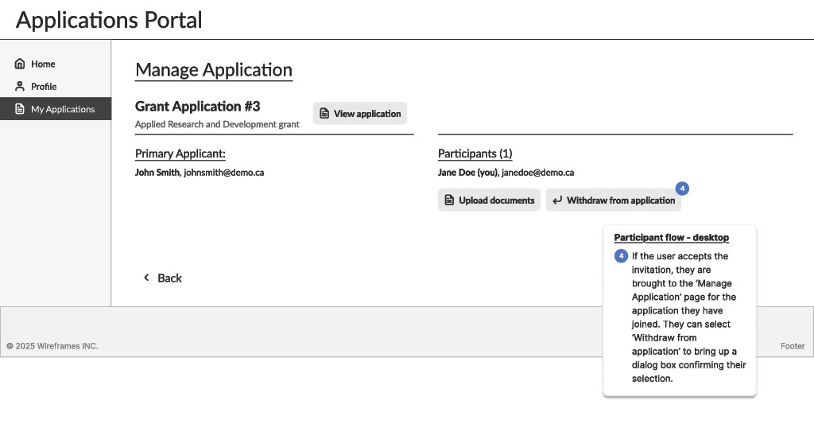Select My Applications in the sidebar

tap(62, 109)
